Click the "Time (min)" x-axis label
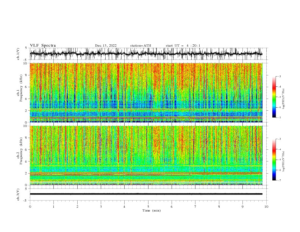 pos(152,210)
